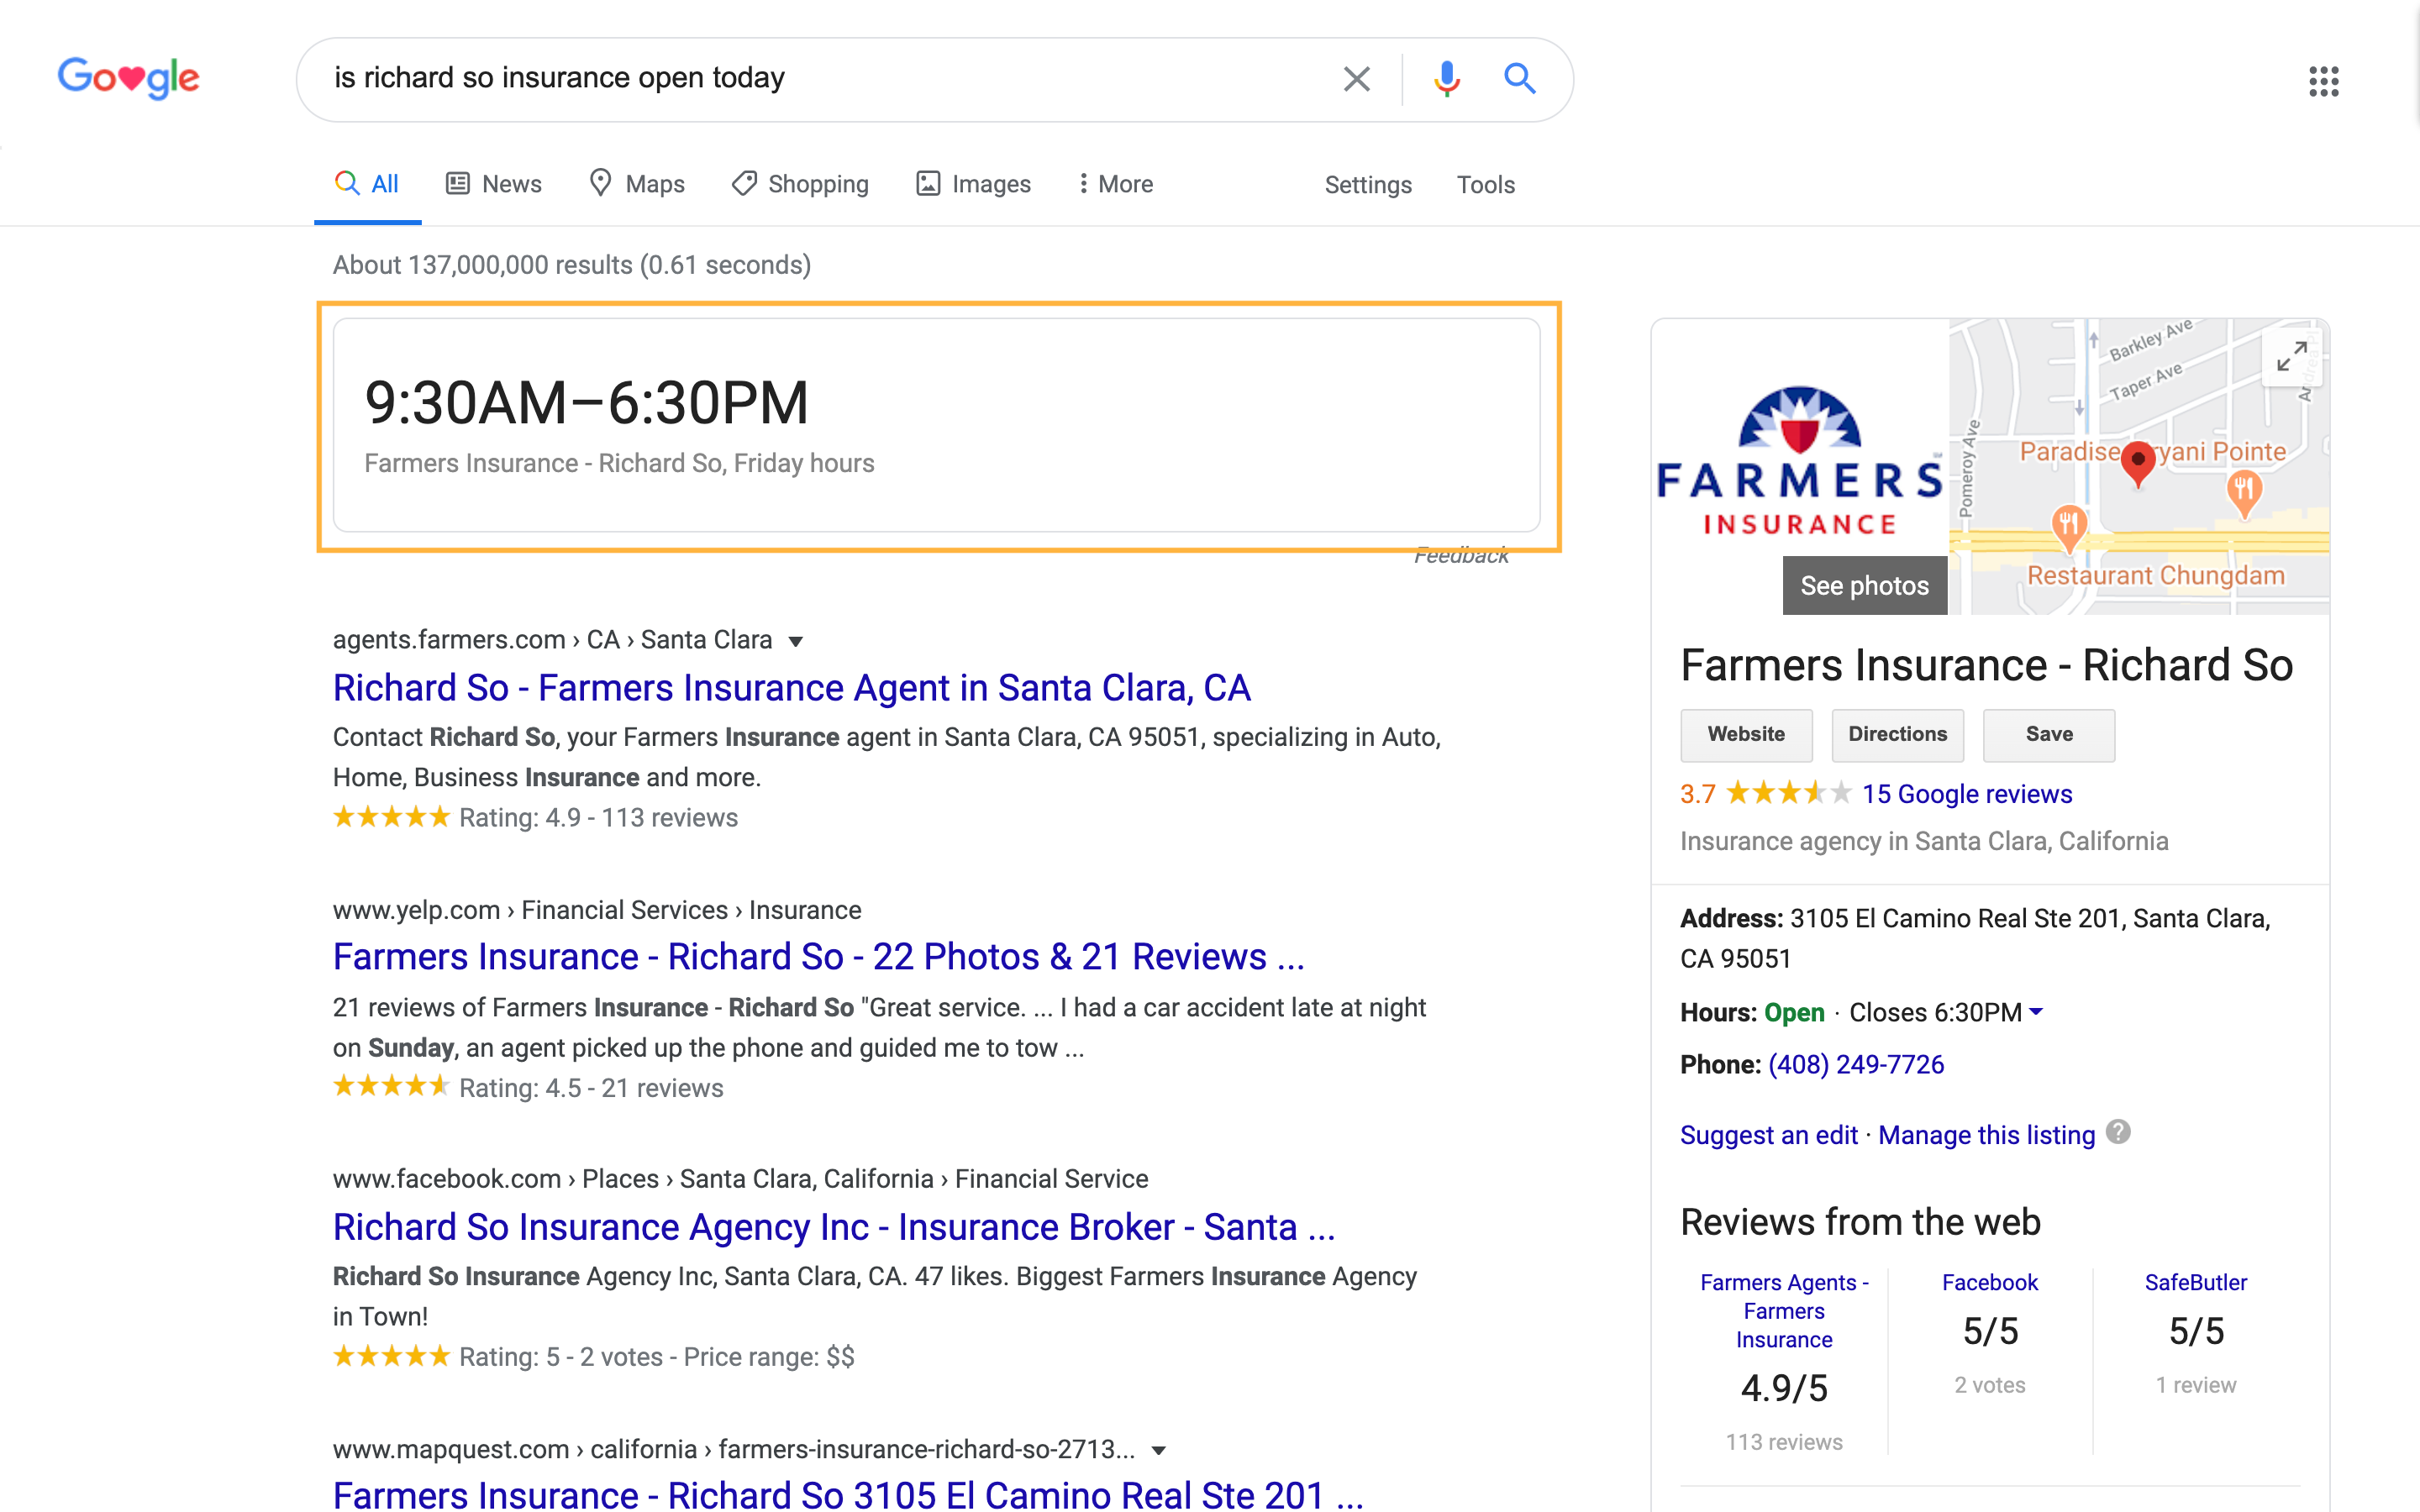Click the Save button in listing
Image resolution: width=2420 pixels, height=1512 pixels.
tap(2049, 735)
